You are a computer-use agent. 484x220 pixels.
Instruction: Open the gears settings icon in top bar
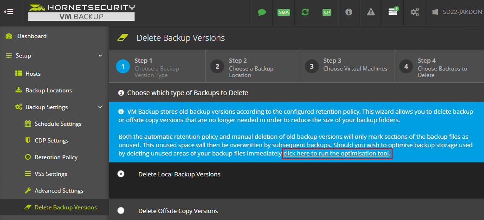pos(414,13)
